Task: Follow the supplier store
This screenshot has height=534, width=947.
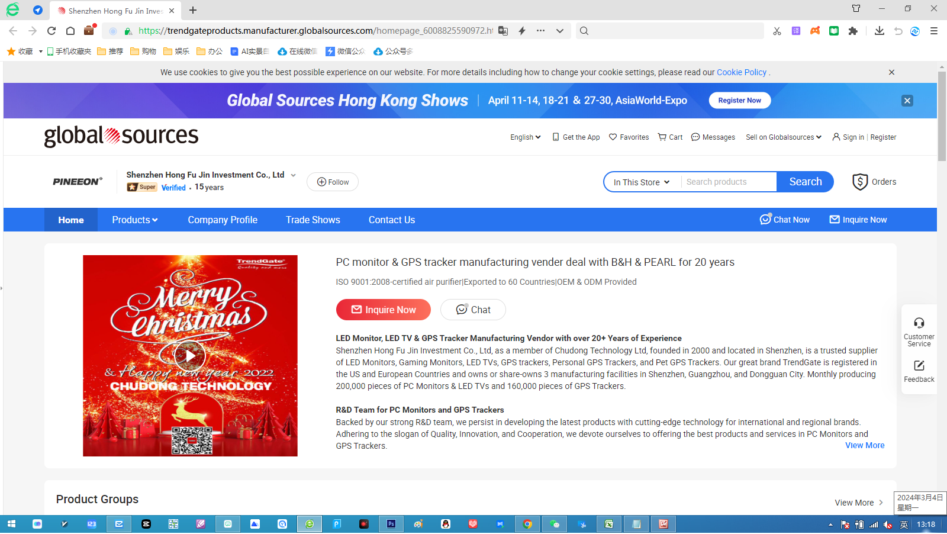Action: click(333, 182)
